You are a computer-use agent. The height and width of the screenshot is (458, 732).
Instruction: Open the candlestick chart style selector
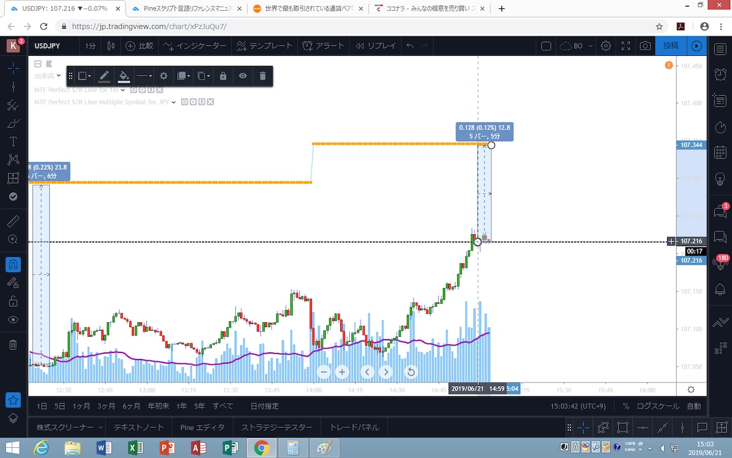coord(111,46)
